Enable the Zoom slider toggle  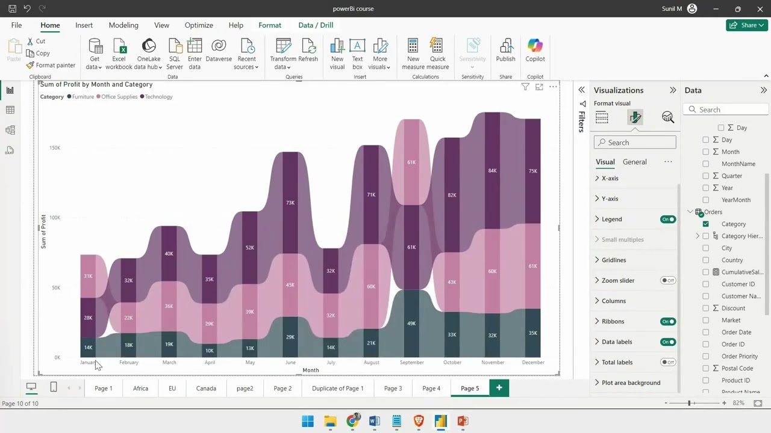coord(668,281)
